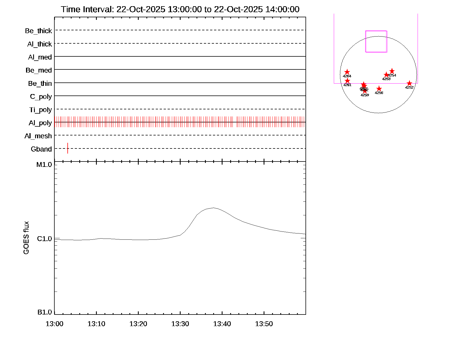Click the red star for region 4259
Image resolution: width=453 pixels, height=340 pixels.
coord(365,91)
